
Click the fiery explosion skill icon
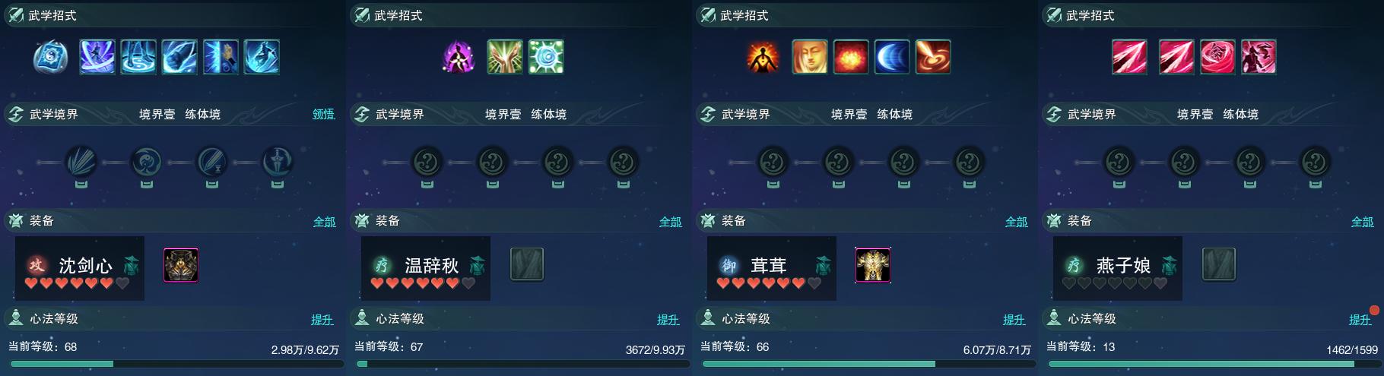(x=851, y=57)
